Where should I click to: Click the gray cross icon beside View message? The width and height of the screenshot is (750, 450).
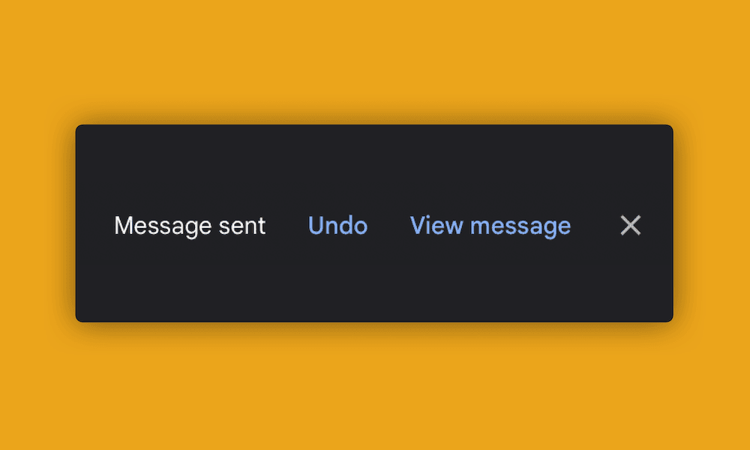[631, 225]
